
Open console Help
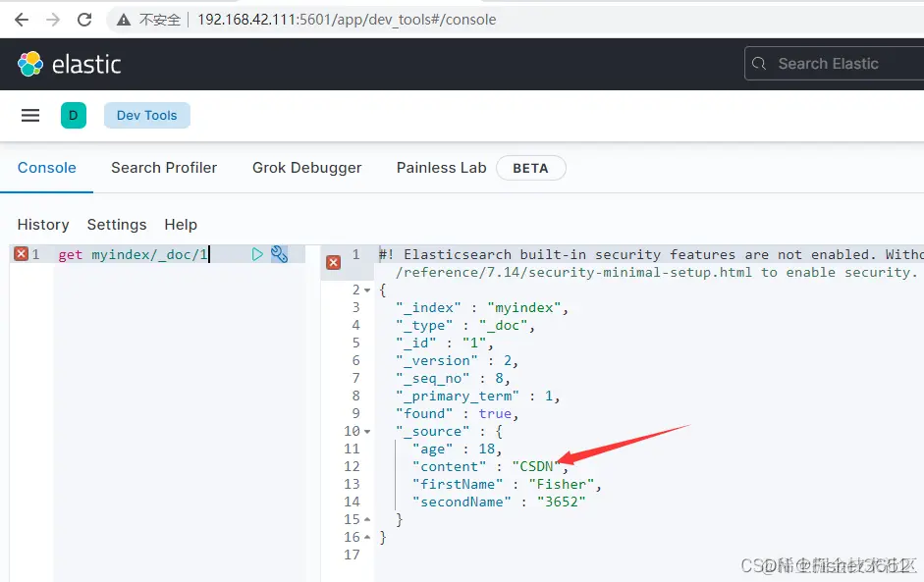[x=181, y=225]
